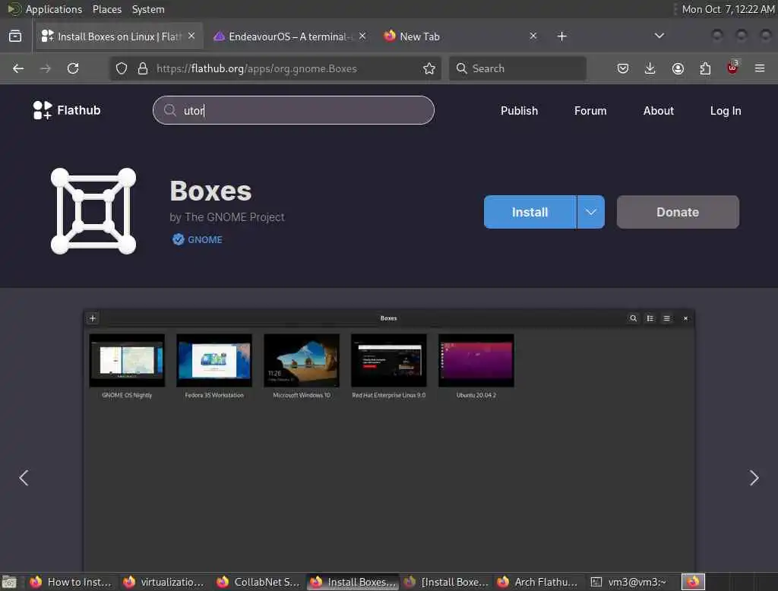
Task: Open the System menu
Action: coord(148,9)
